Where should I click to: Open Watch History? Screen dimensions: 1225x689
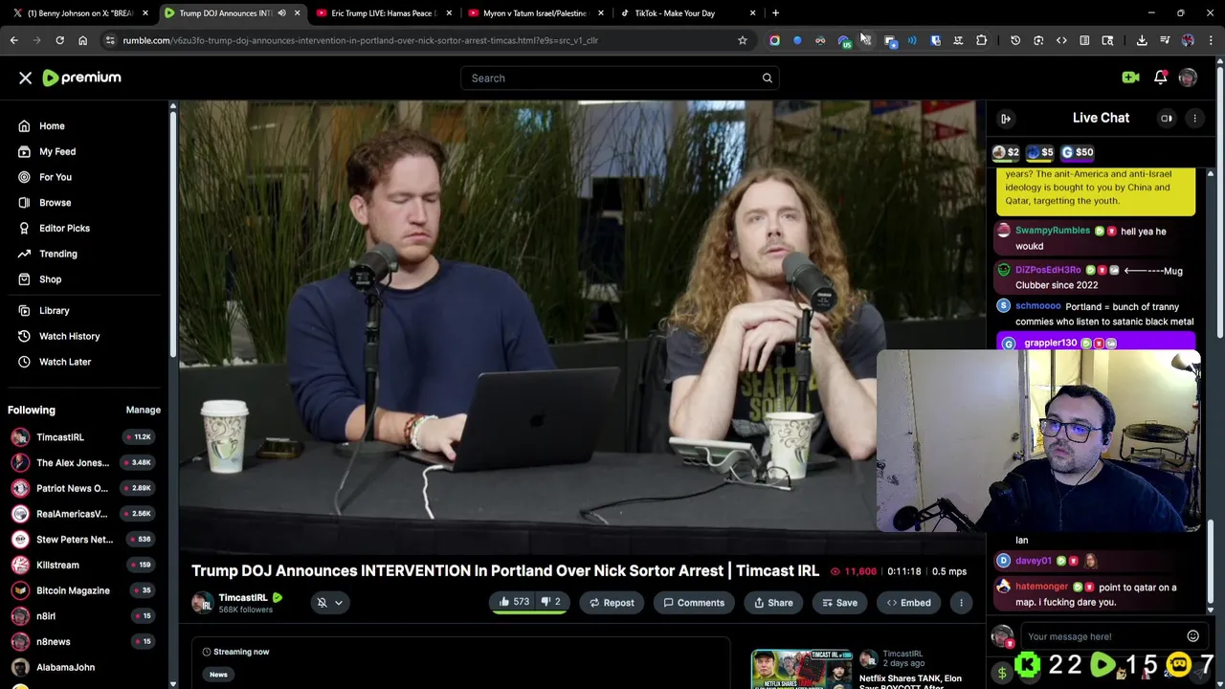pyautogui.click(x=69, y=336)
